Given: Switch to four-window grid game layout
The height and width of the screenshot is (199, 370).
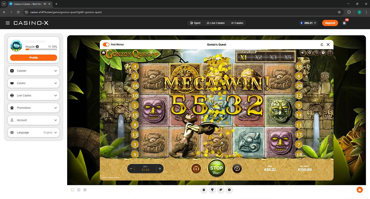Looking at the screenshot, I should (85, 190).
